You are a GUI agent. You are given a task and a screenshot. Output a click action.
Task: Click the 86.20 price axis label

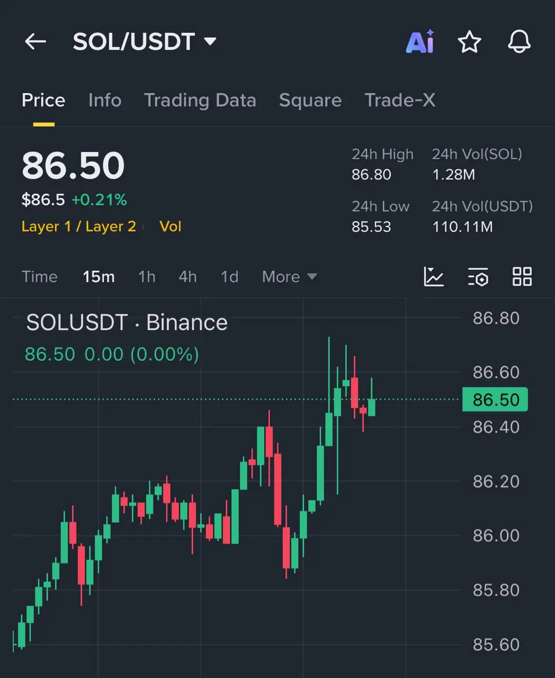[x=496, y=481]
